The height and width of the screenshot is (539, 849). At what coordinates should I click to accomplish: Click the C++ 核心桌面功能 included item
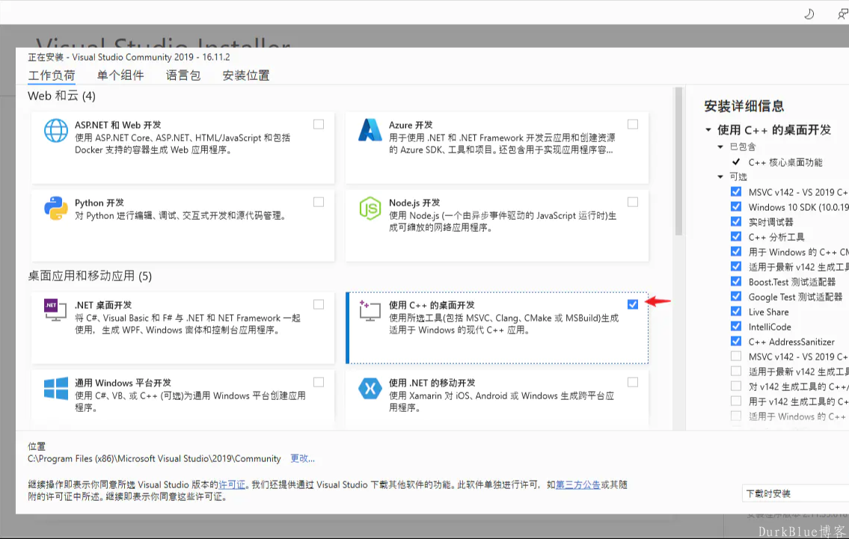[785, 162]
